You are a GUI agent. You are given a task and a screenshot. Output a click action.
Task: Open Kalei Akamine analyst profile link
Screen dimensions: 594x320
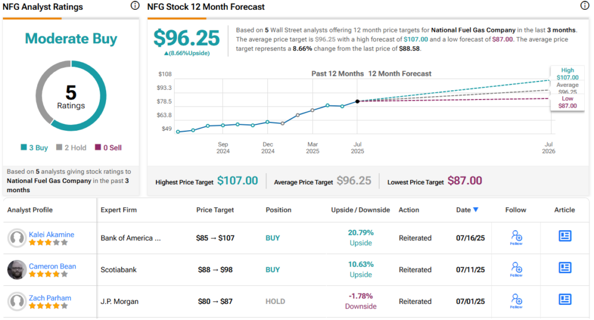52,234
